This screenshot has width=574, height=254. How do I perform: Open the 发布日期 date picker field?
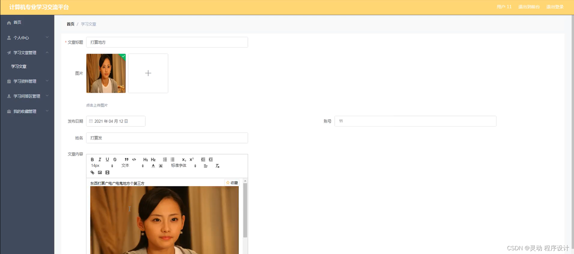pos(116,121)
